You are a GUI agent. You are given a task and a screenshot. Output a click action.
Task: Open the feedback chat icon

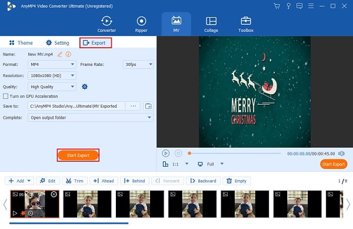pyautogui.click(x=299, y=6)
